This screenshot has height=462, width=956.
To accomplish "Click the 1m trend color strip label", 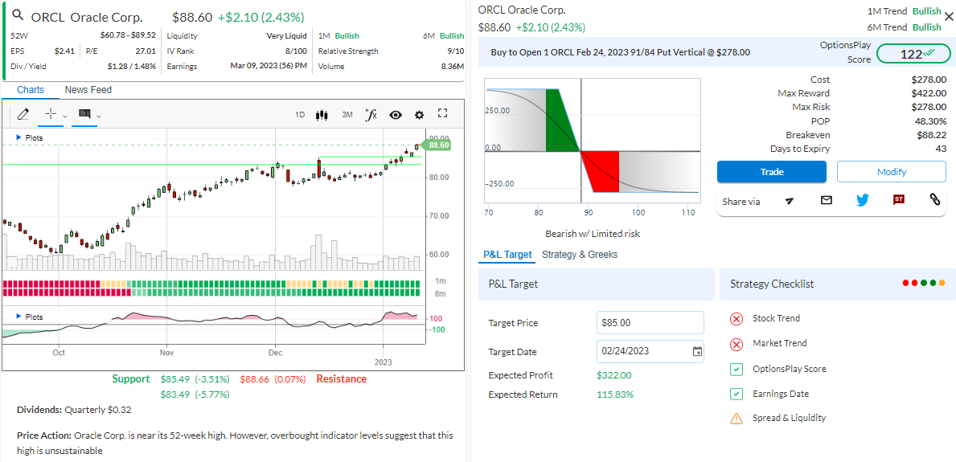I will pos(440,281).
